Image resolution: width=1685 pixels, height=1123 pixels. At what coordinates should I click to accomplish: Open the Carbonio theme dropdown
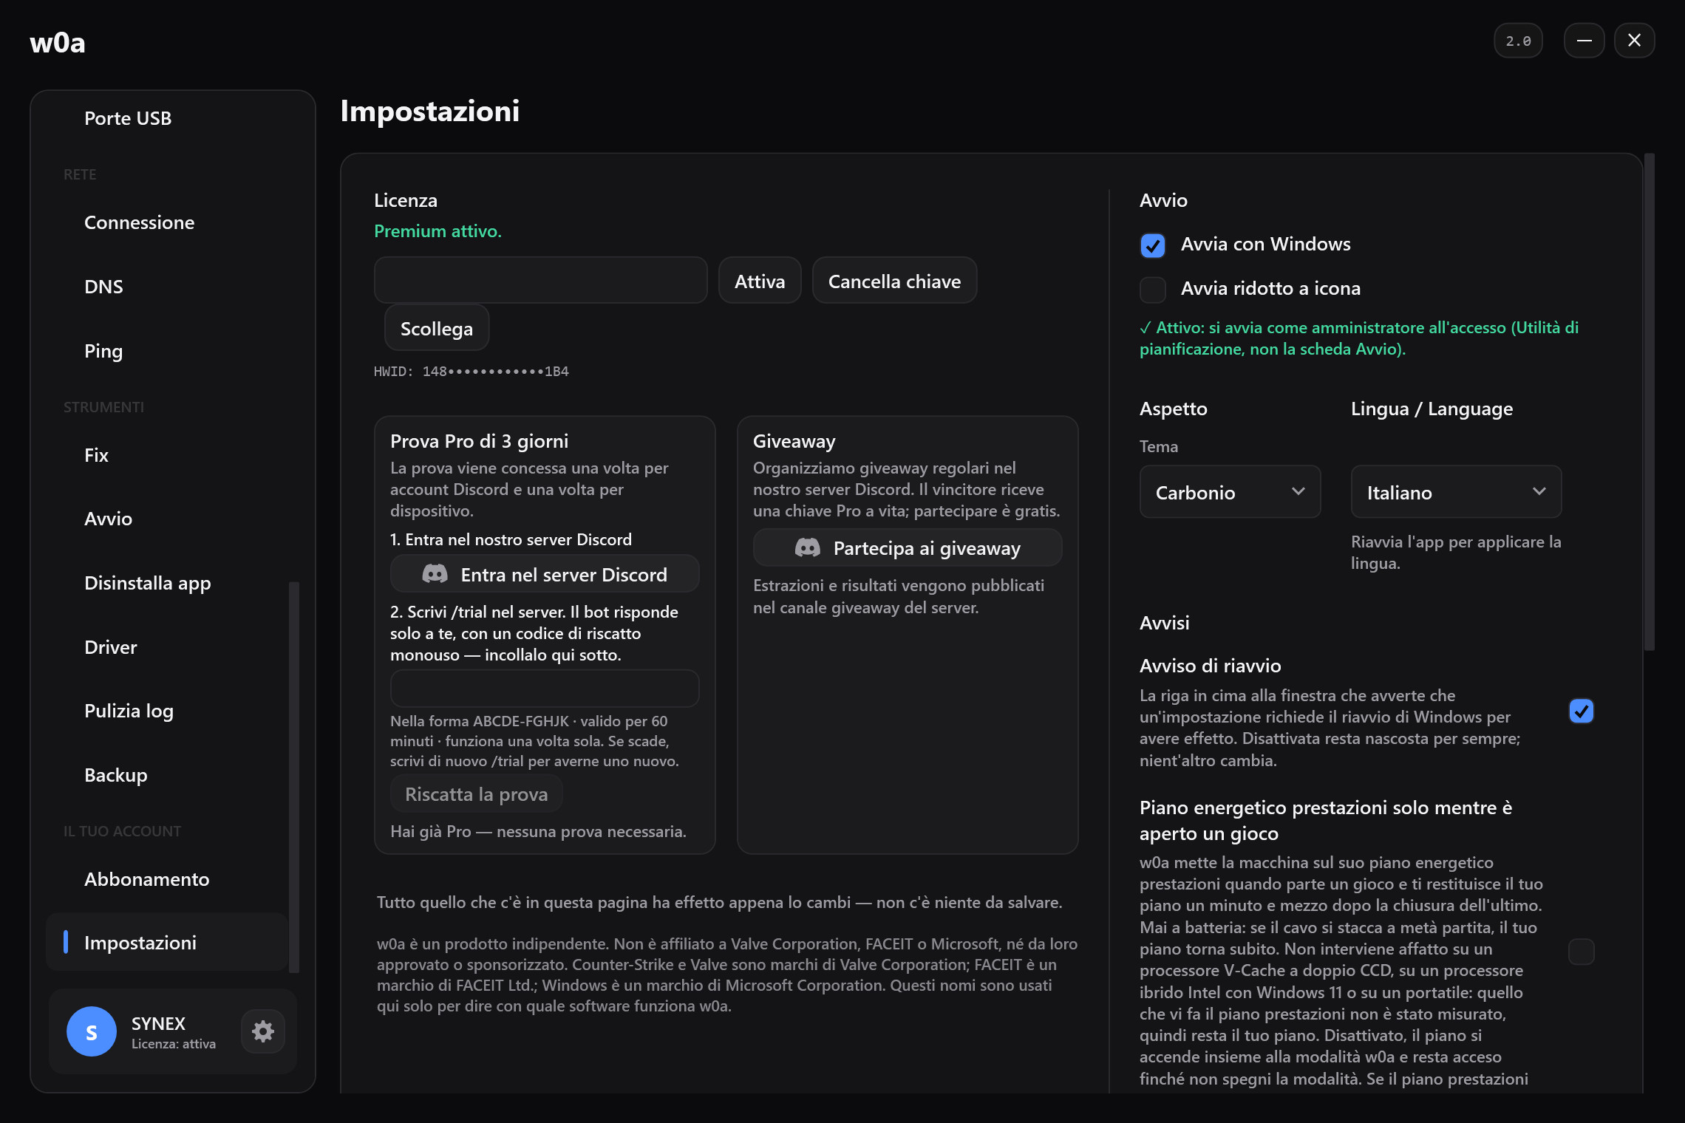pyautogui.click(x=1230, y=492)
